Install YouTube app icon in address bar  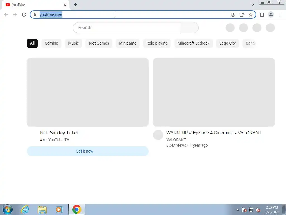(x=233, y=15)
